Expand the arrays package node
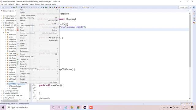 (6, 37)
